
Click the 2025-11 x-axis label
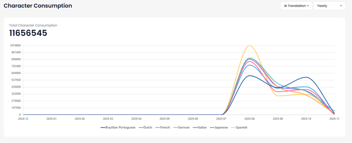[x=334, y=118]
